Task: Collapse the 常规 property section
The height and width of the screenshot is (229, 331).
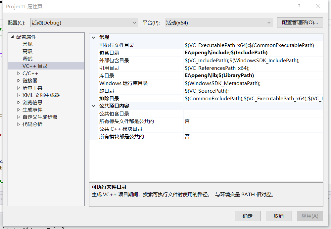Action: pyautogui.click(x=94, y=37)
